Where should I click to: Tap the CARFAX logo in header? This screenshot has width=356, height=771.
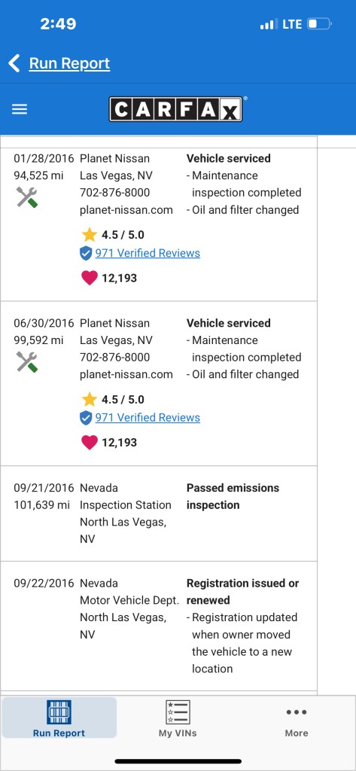[x=175, y=109]
